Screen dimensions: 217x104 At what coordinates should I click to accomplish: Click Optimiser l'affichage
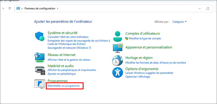138,77
